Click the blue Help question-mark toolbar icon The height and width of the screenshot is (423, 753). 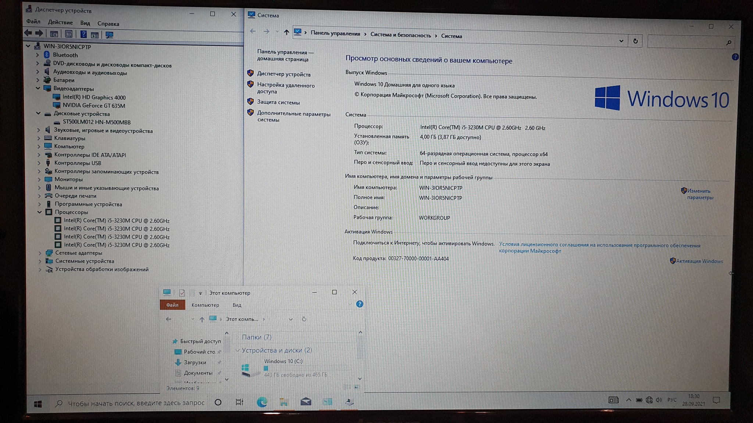83,34
